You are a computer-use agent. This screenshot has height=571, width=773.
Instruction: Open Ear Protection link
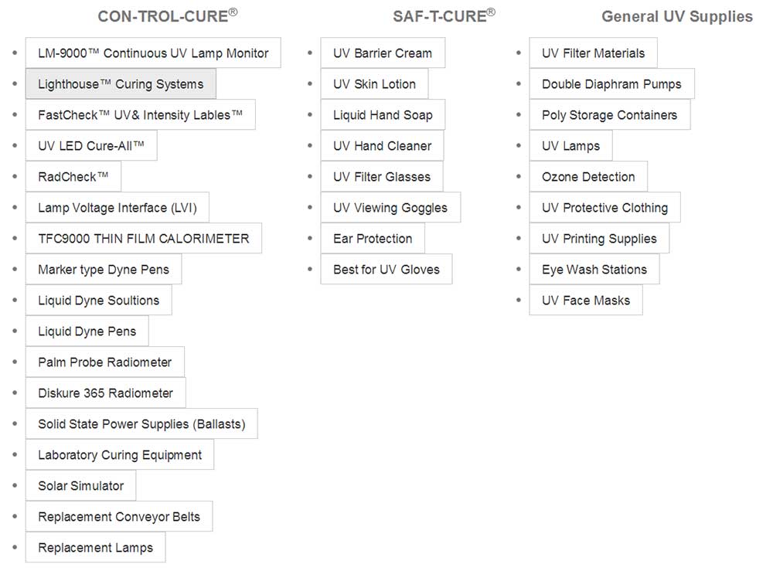373,239
